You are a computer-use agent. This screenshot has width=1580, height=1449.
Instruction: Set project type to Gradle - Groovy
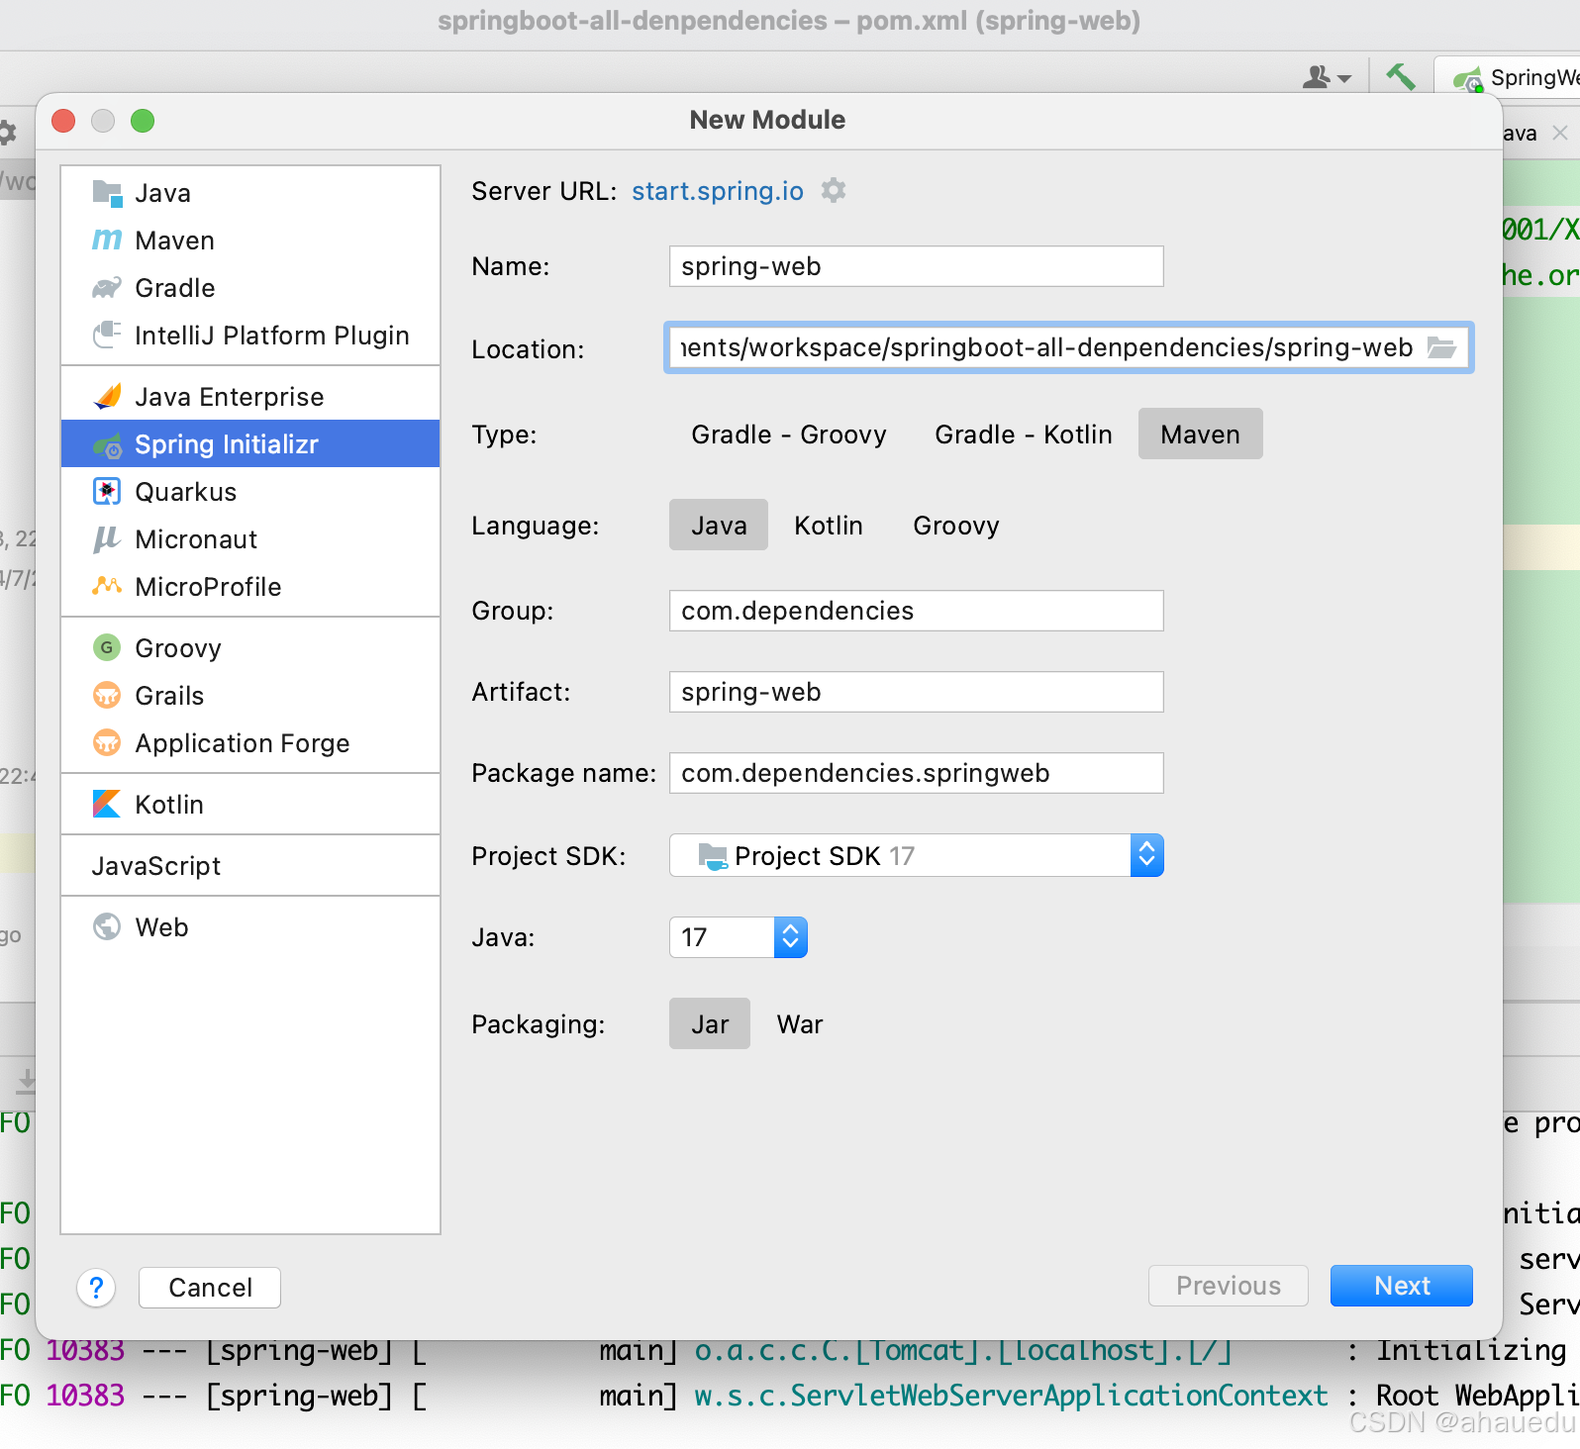tap(789, 435)
